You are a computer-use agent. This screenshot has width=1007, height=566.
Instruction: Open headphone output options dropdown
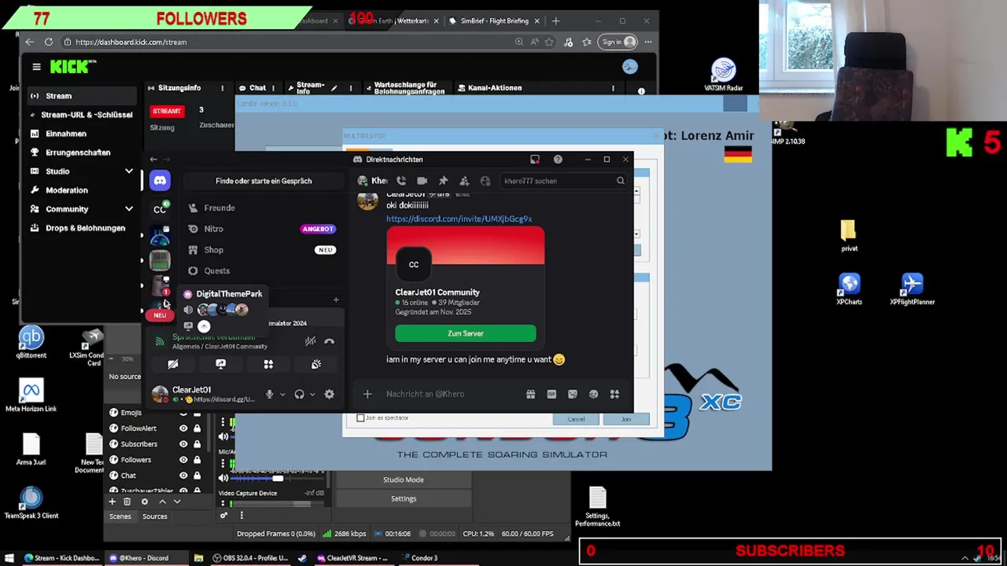click(x=312, y=394)
